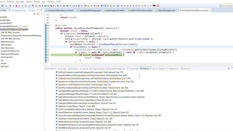This screenshot has height=131, width=233.
Task: Toggle the Skip All Breakpoints icon
Action: [6, 6]
